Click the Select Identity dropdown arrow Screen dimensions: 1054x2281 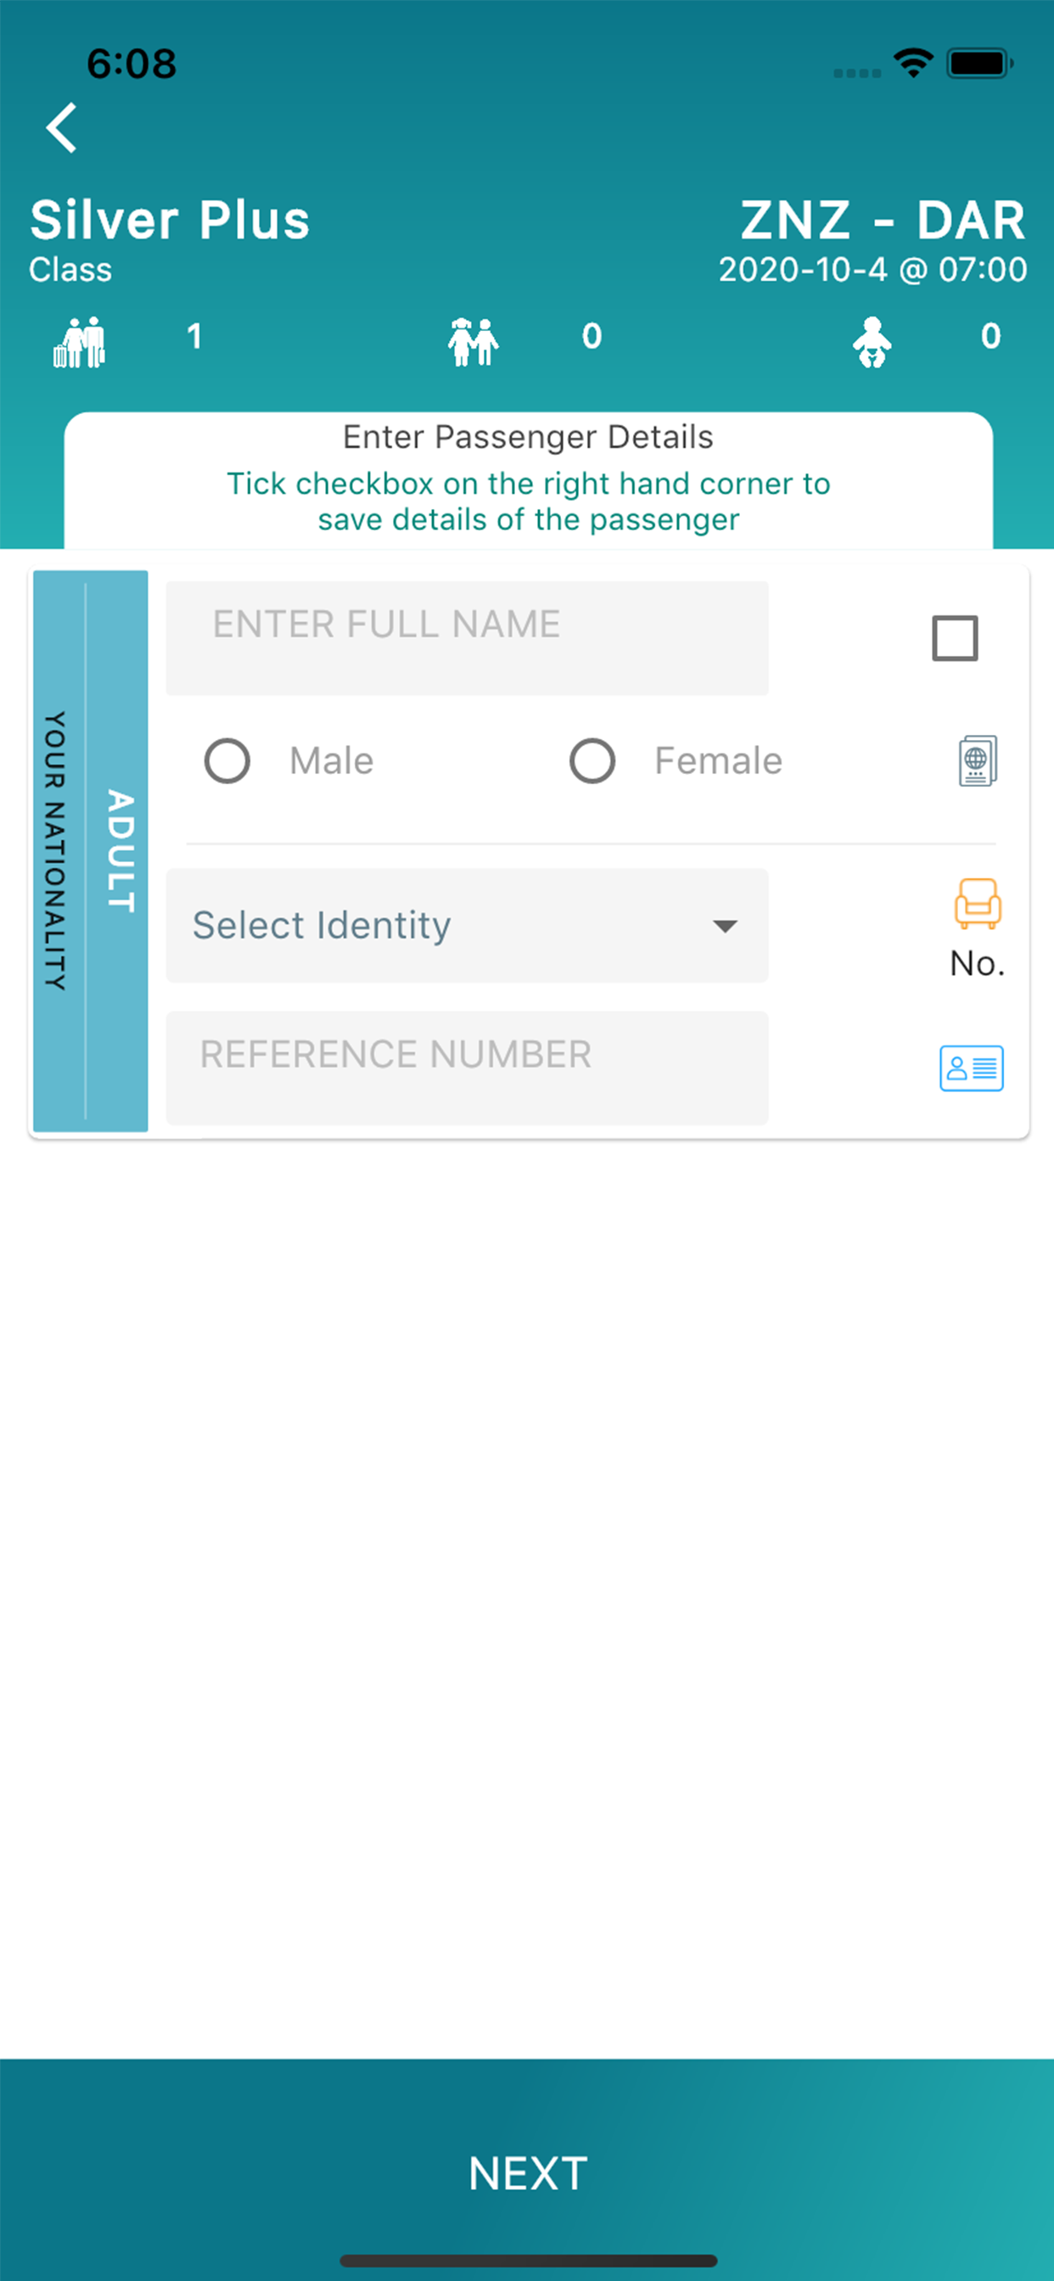tap(726, 926)
